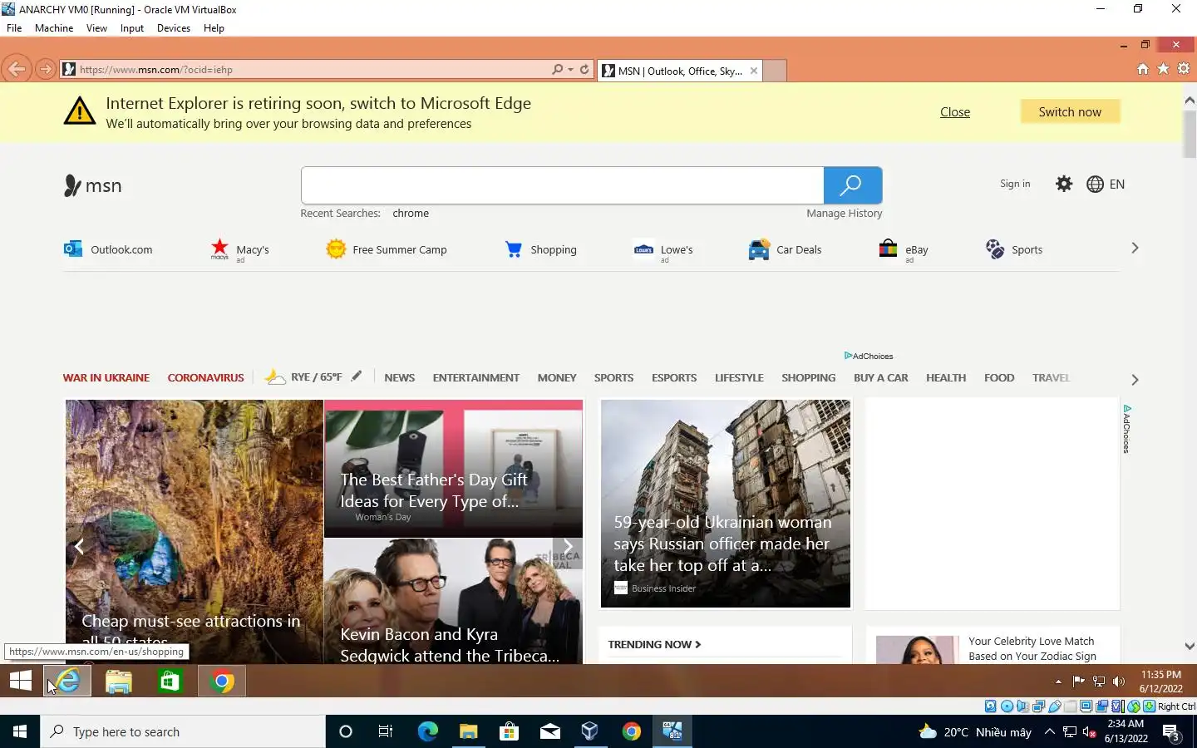
Task: Click the host 'Type here to search' box
Action: click(183, 731)
